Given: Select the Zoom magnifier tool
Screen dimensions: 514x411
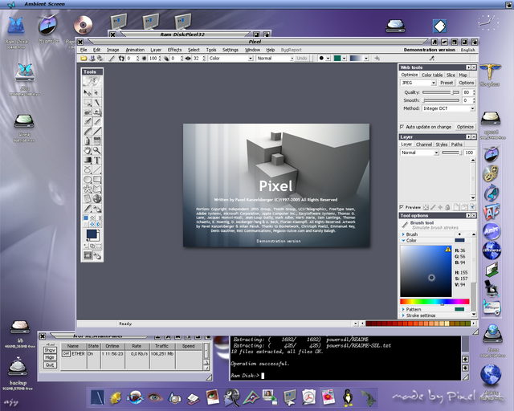Looking at the screenshot, I should pos(96,150).
